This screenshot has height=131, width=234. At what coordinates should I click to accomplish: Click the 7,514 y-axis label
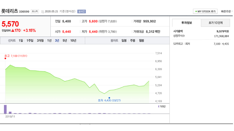pyautogui.click(x=159, y=53)
